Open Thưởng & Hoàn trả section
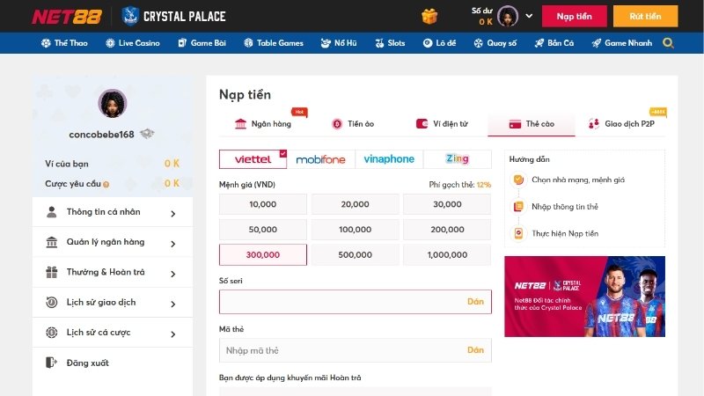The width and height of the screenshot is (704, 396). coord(113,272)
